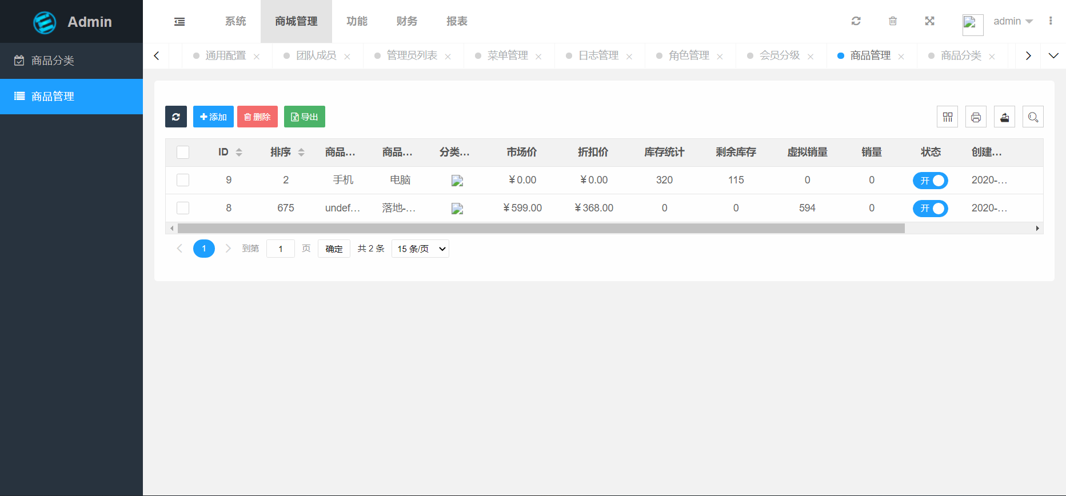Open the 15 条/页 page size dropdown
This screenshot has height=496, width=1066.
pyautogui.click(x=420, y=249)
